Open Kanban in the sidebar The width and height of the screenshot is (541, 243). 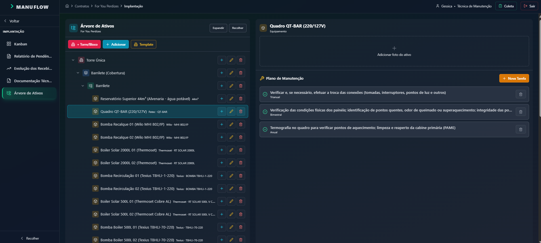[30, 44]
